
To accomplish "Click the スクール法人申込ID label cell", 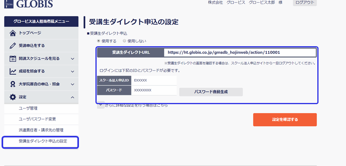I will [x=114, y=81].
